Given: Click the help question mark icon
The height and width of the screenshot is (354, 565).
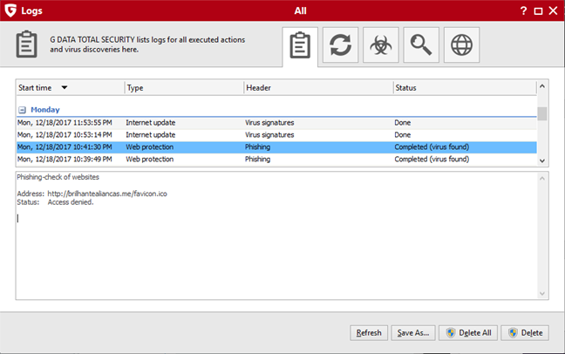Looking at the screenshot, I should click(x=523, y=11).
